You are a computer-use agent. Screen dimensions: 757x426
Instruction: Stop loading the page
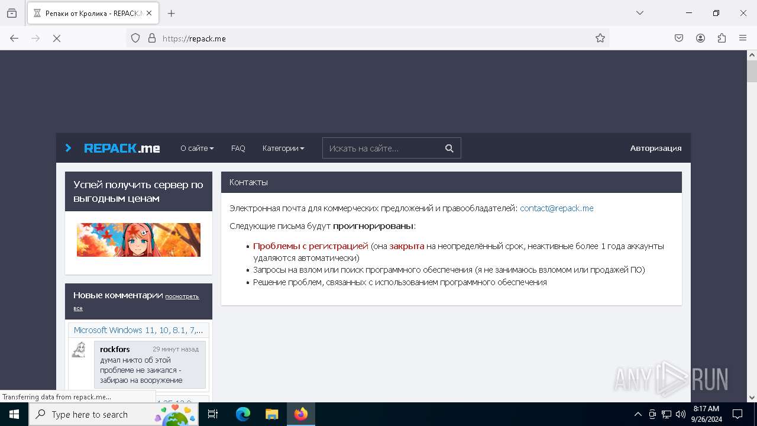[x=57, y=38]
